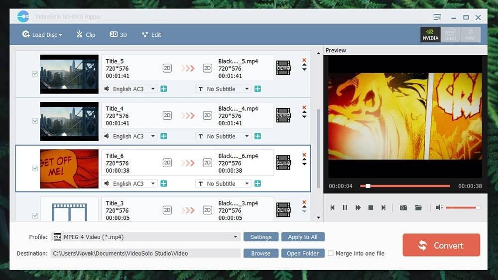Open the Edit tool

tap(151, 34)
